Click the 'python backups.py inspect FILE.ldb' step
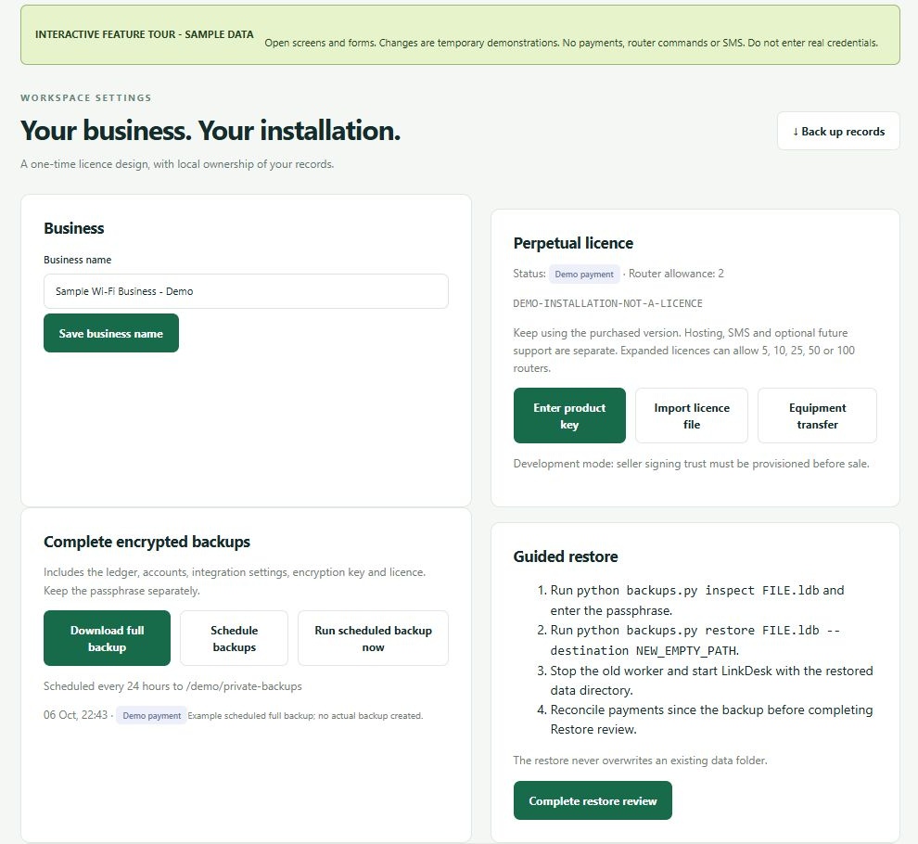This screenshot has height=844, width=918. (x=696, y=600)
